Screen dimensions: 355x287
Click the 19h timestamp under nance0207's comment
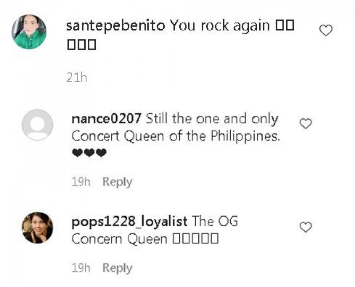tap(80, 182)
